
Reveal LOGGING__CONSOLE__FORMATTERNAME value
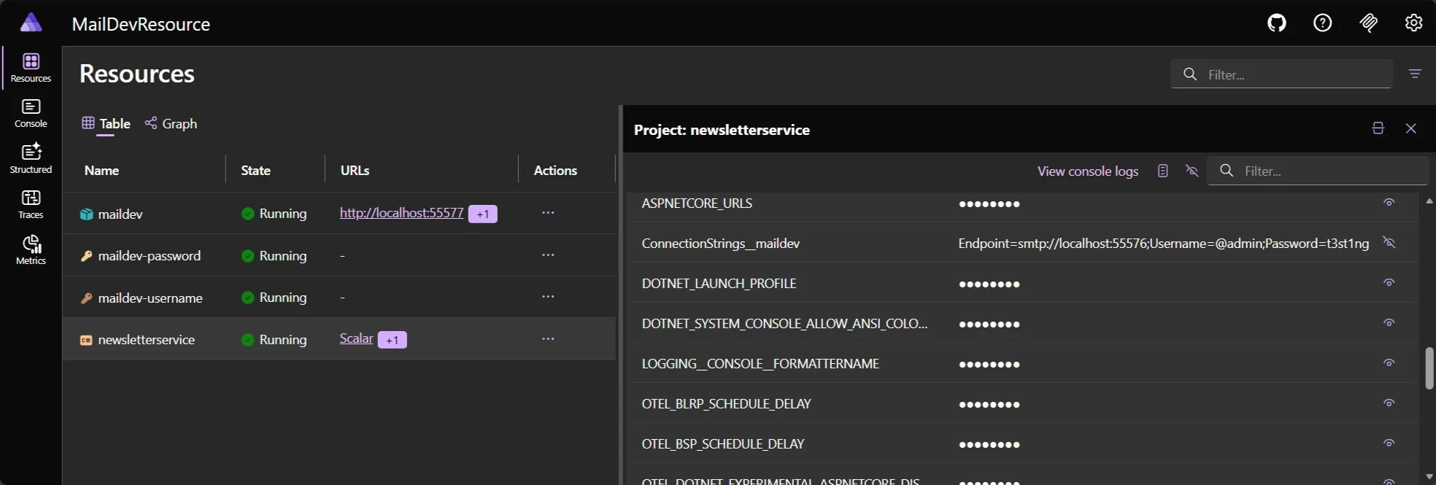[1389, 363]
